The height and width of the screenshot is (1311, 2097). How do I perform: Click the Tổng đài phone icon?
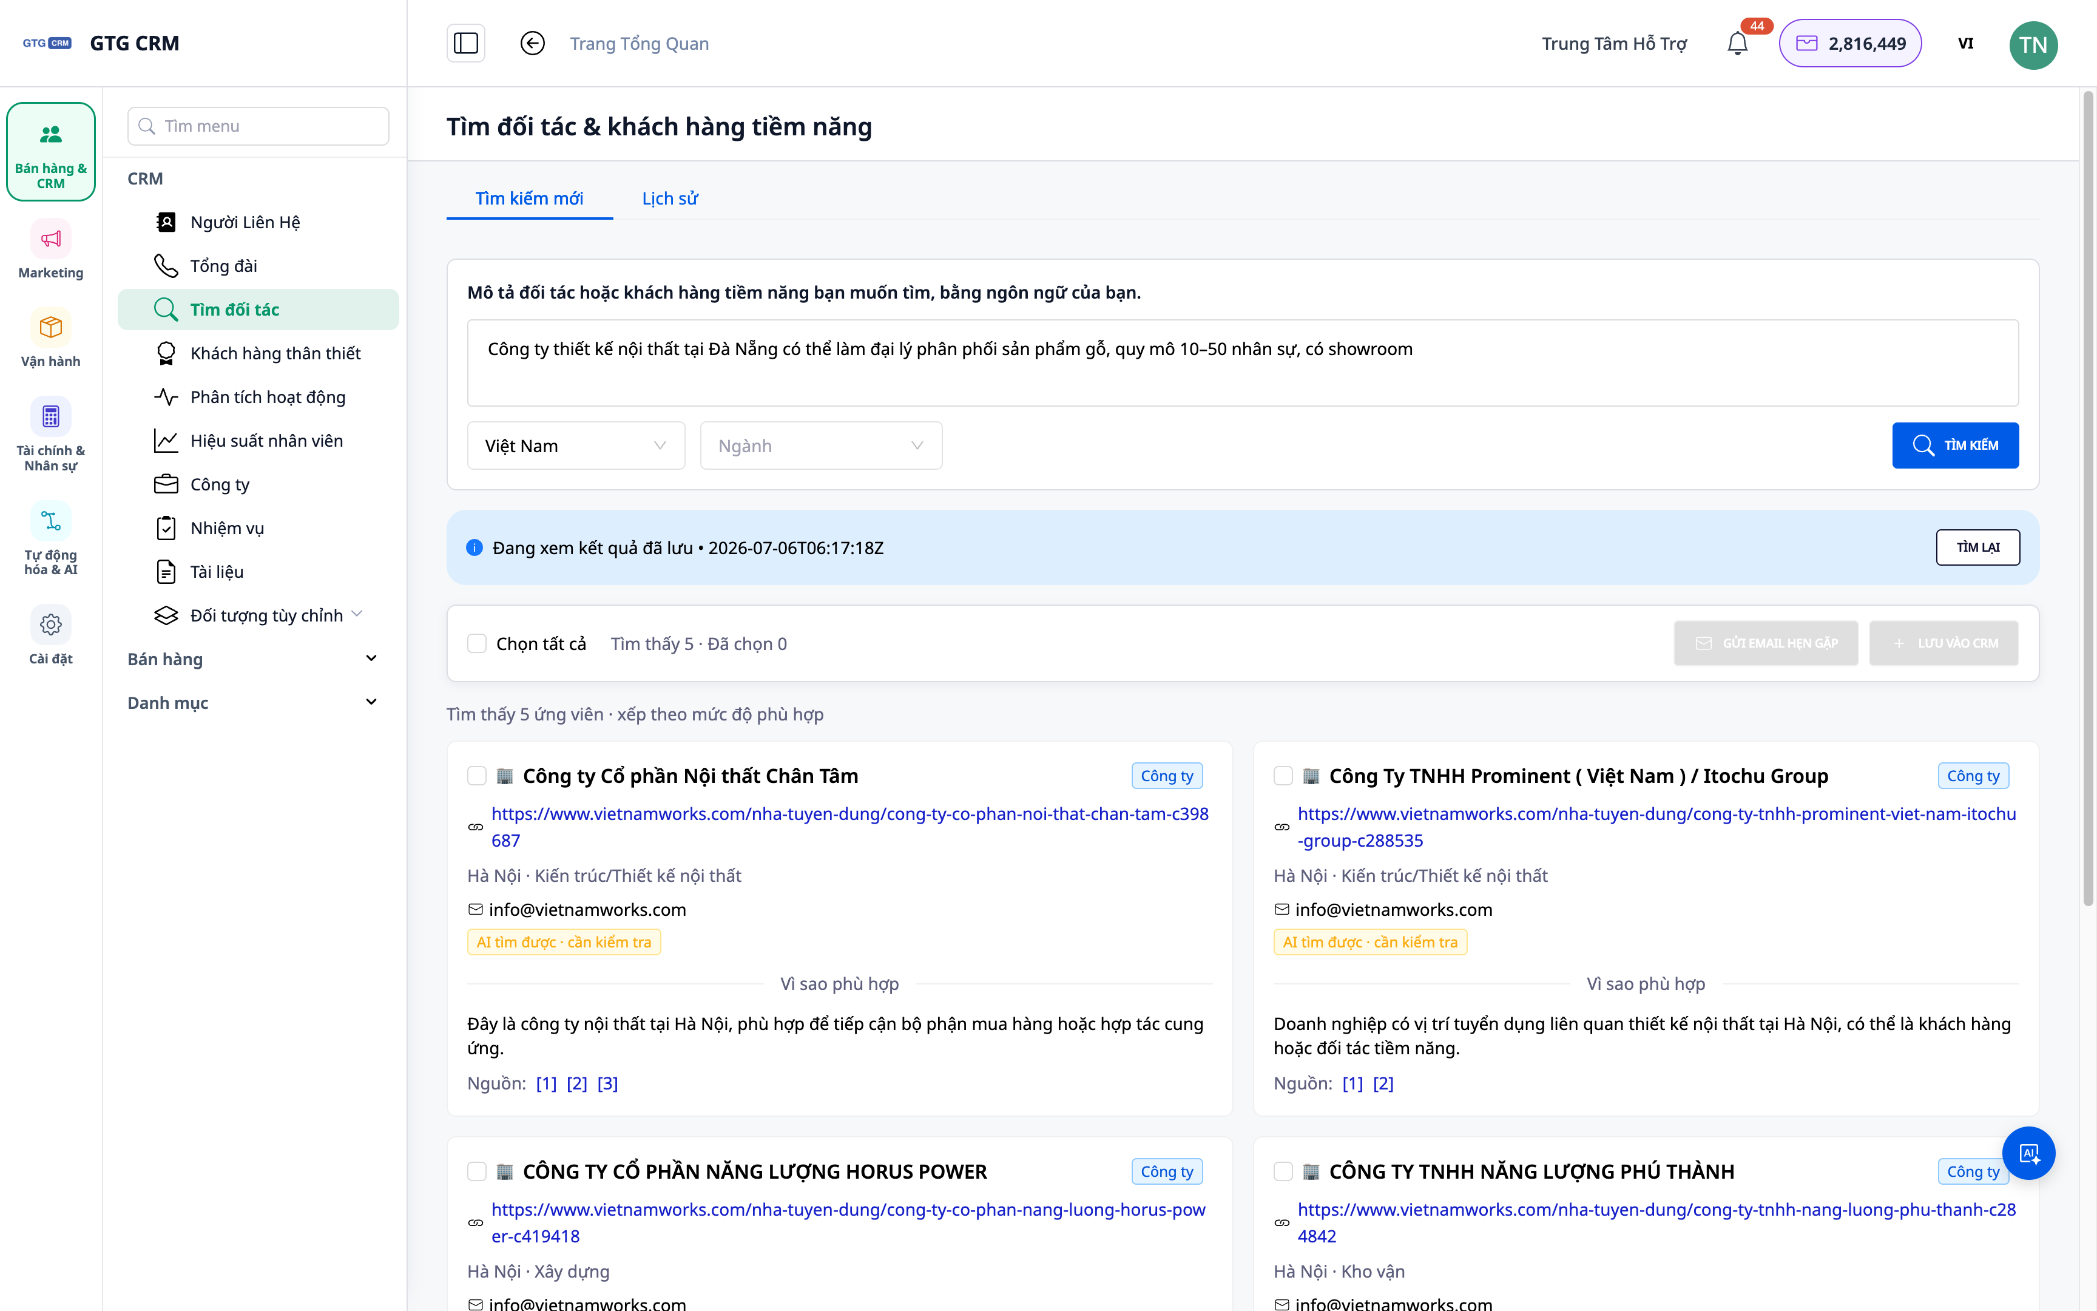(x=166, y=265)
